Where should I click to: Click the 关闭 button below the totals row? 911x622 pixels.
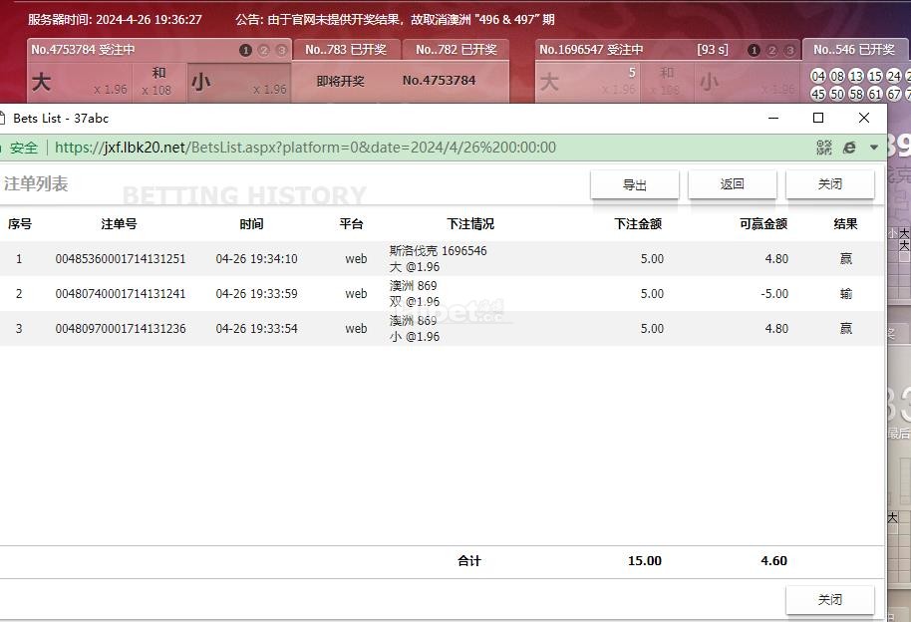click(829, 599)
